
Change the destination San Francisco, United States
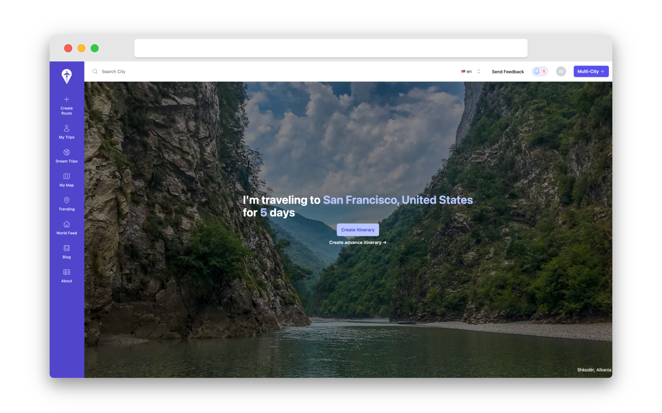[397, 200]
